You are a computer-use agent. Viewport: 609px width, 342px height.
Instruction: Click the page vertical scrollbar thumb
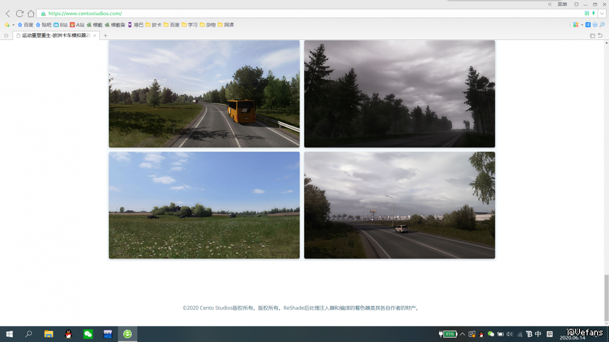click(606, 297)
